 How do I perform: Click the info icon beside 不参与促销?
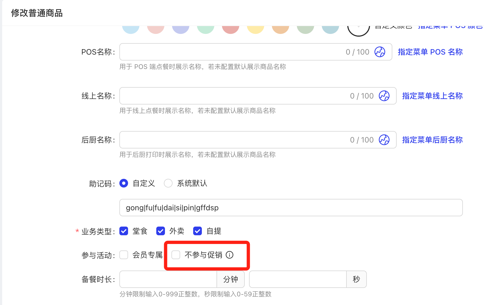click(x=230, y=255)
